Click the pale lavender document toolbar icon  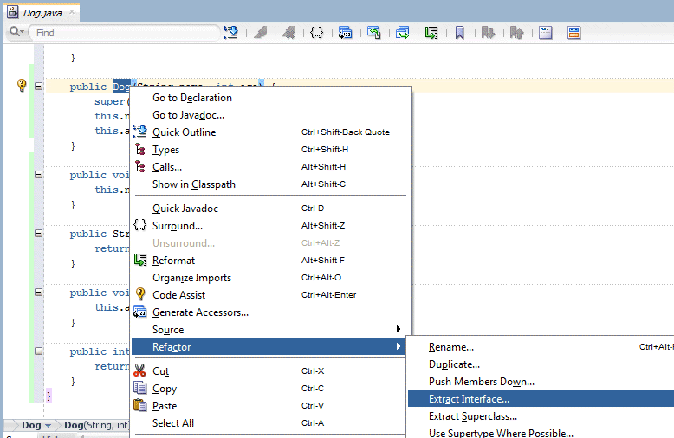coord(546,33)
